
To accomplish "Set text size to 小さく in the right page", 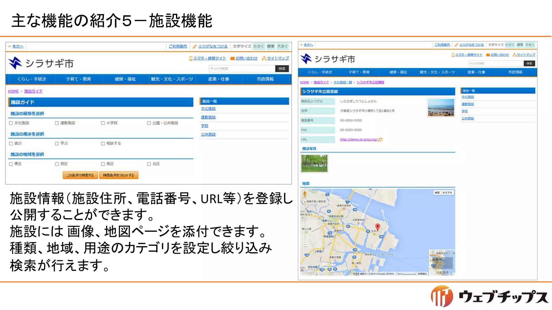I will point(510,45).
